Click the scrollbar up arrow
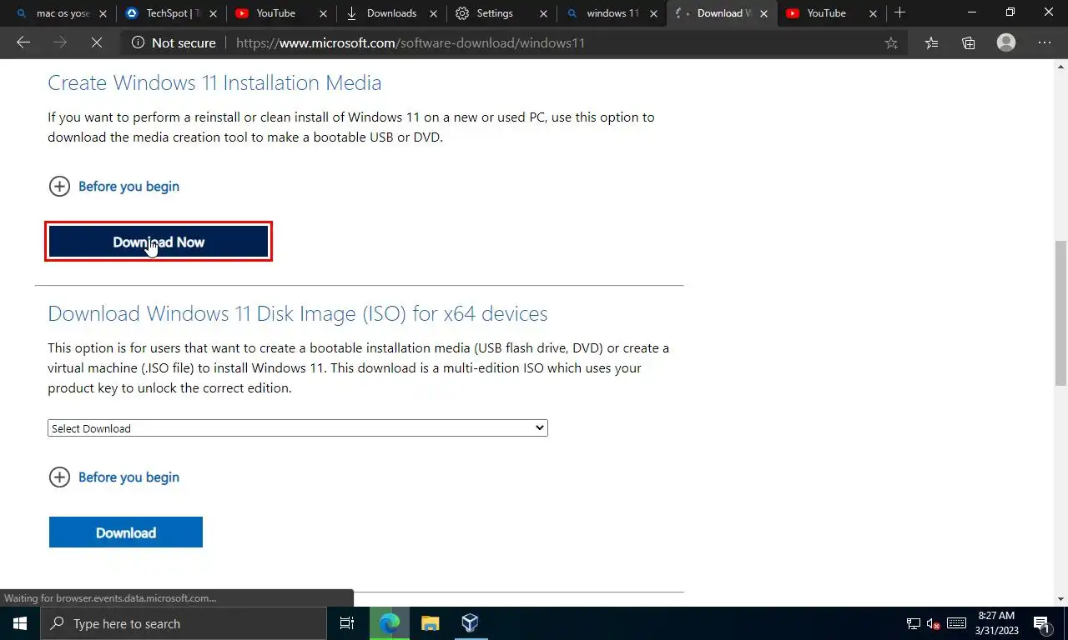Screen dimensions: 1068x640 1060,65
